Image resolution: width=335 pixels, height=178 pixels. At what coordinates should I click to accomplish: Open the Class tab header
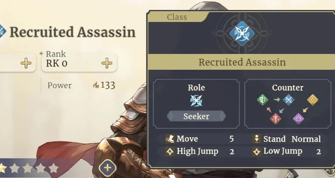[177, 17]
